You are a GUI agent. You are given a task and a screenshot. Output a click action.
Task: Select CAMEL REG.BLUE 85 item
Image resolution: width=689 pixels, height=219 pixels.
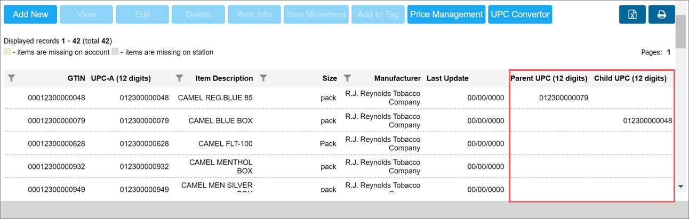pos(215,98)
